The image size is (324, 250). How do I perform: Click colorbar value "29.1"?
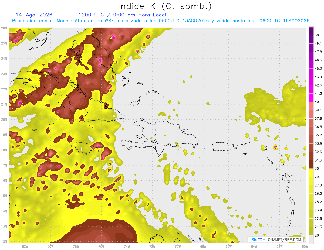pos(318,177)
